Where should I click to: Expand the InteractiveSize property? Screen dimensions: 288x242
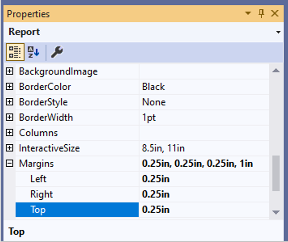click(10, 148)
